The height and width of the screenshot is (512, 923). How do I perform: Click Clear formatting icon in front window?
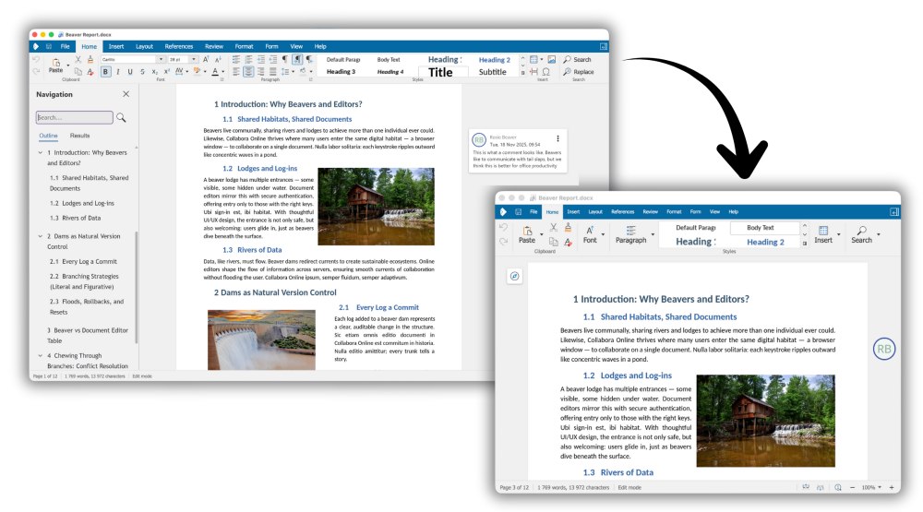(568, 242)
